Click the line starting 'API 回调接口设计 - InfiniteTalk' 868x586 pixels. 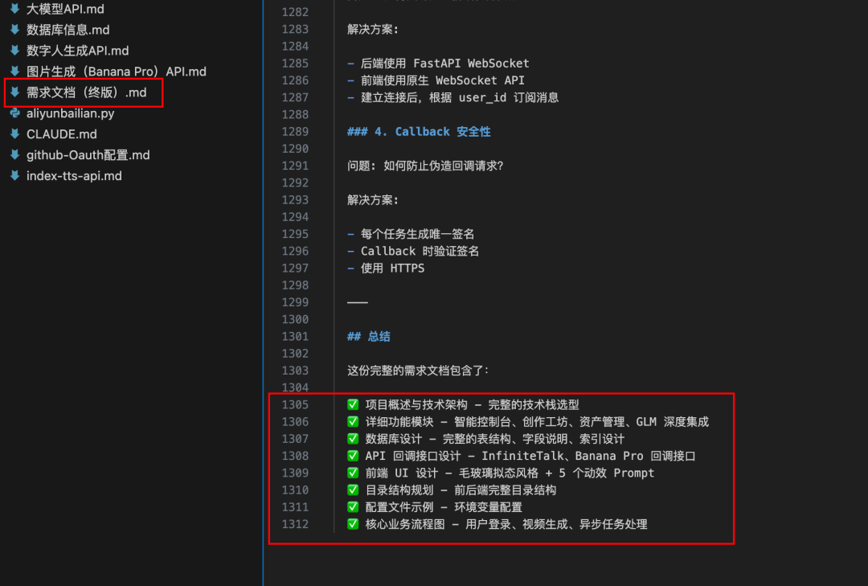(x=530, y=456)
